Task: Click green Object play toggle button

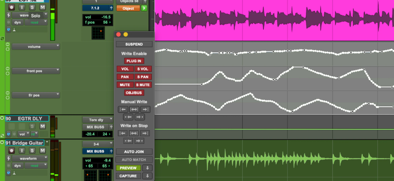Action: (x=144, y=8)
